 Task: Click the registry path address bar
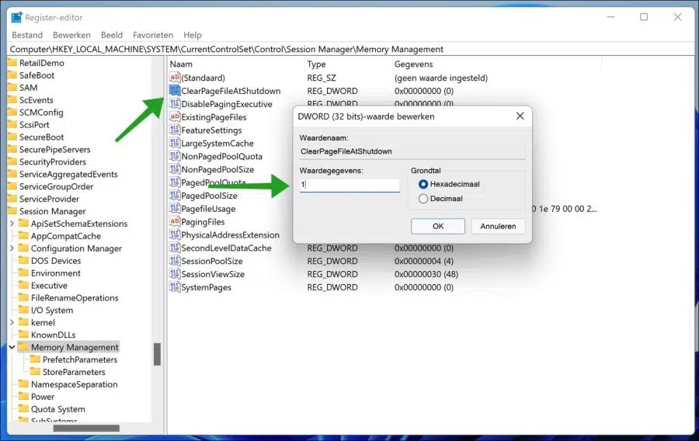(x=349, y=49)
